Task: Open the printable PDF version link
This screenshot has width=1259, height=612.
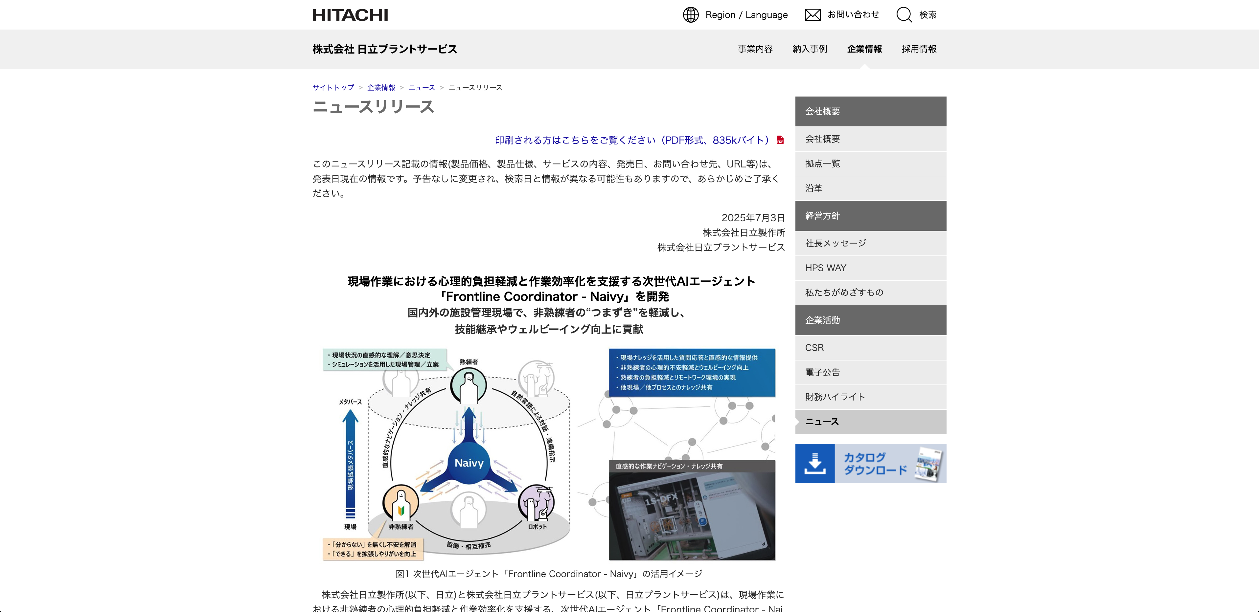Action: coord(632,140)
